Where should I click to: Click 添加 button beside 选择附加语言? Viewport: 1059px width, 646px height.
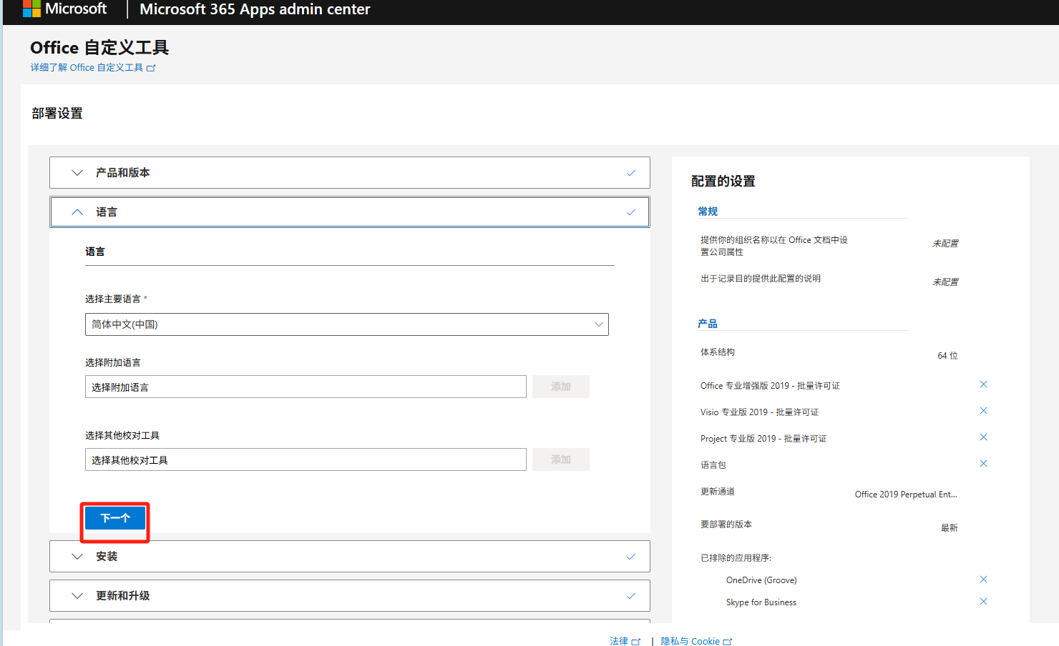point(561,387)
